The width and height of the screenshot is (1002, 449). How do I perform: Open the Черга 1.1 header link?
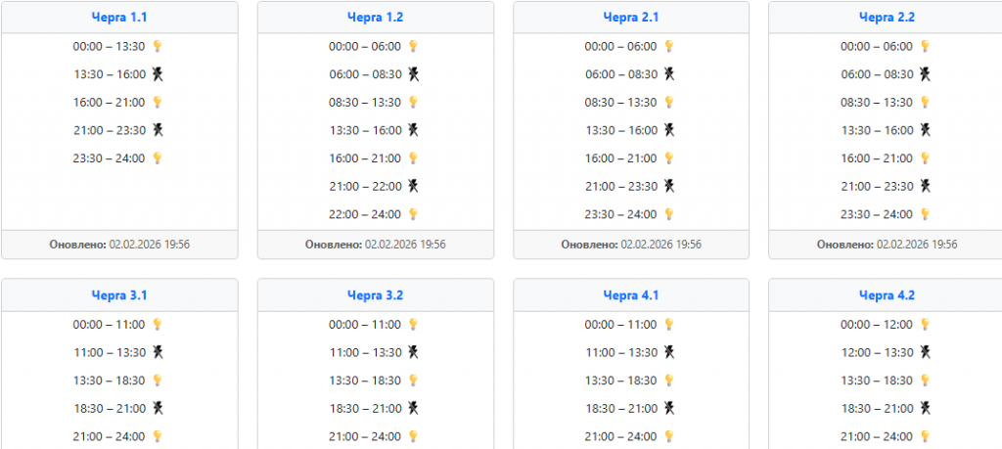pyautogui.click(x=119, y=17)
